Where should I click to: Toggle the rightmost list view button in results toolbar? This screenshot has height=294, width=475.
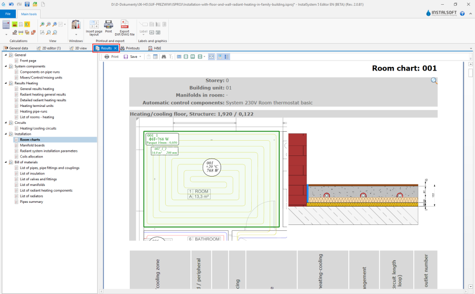(227, 56)
